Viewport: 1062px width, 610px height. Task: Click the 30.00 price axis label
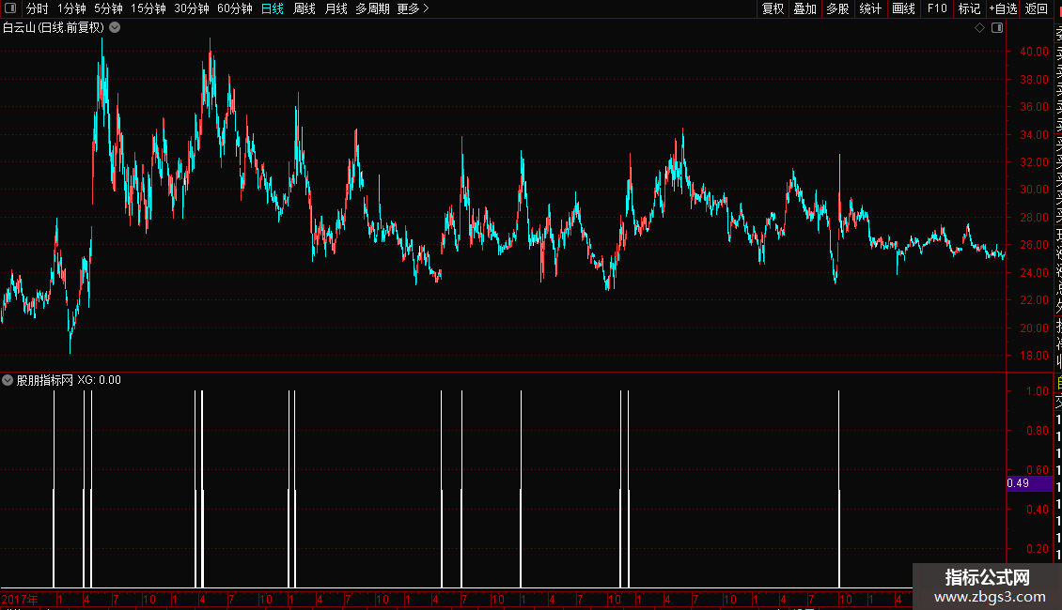coord(1034,190)
